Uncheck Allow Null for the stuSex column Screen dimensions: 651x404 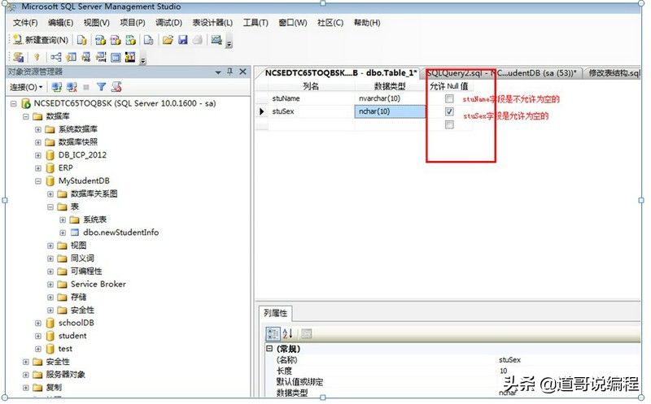click(x=449, y=111)
